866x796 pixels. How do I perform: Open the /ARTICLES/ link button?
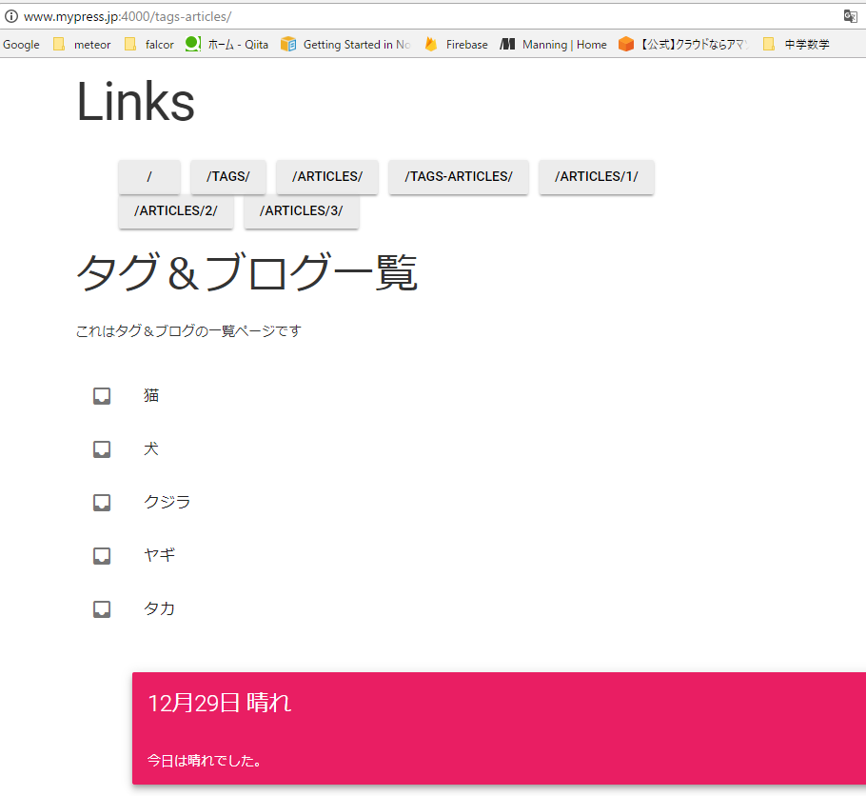pyautogui.click(x=327, y=177)
